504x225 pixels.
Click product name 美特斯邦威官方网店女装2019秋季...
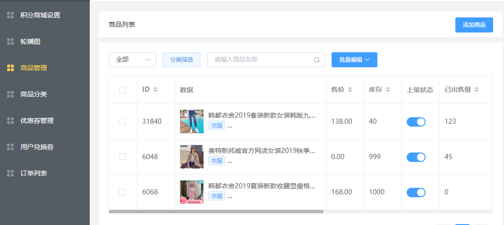pyautogui.click(x=262, y=151)
